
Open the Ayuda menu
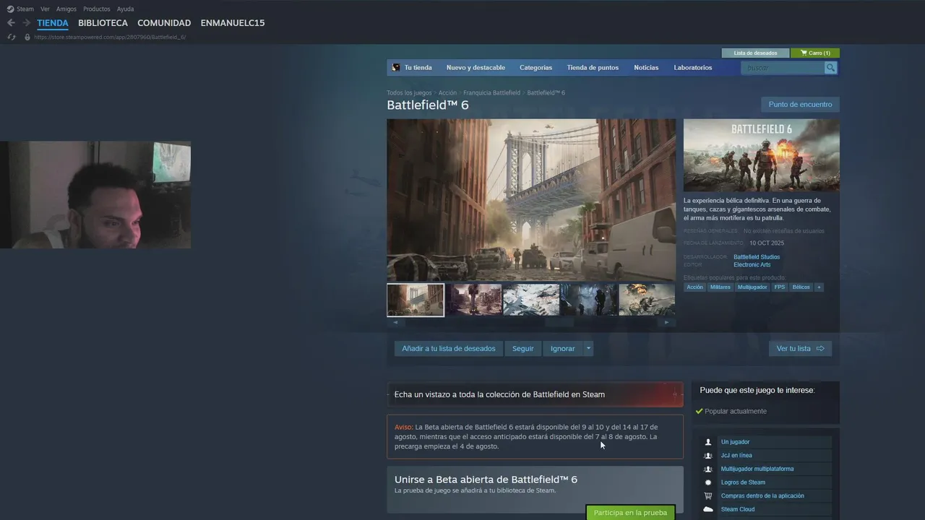(x=125, y=9)
